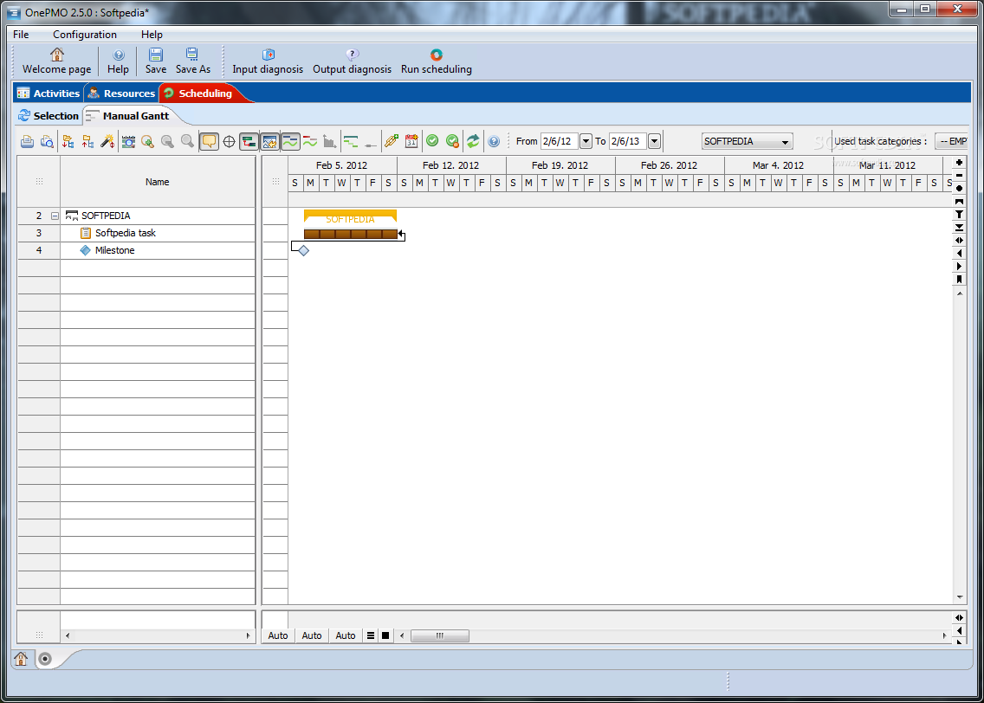The image size is (984, 703).
Task: Click the green refresh arrows icon
Action: point(473,141)
